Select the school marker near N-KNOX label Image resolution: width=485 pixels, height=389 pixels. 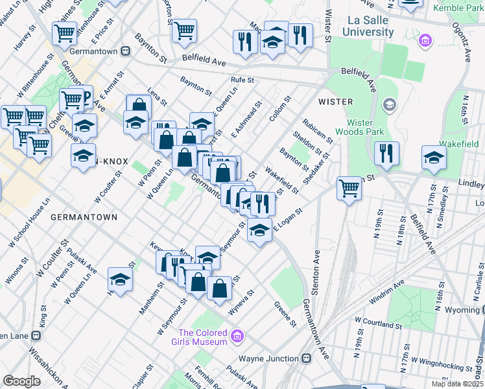click(83, 156)
